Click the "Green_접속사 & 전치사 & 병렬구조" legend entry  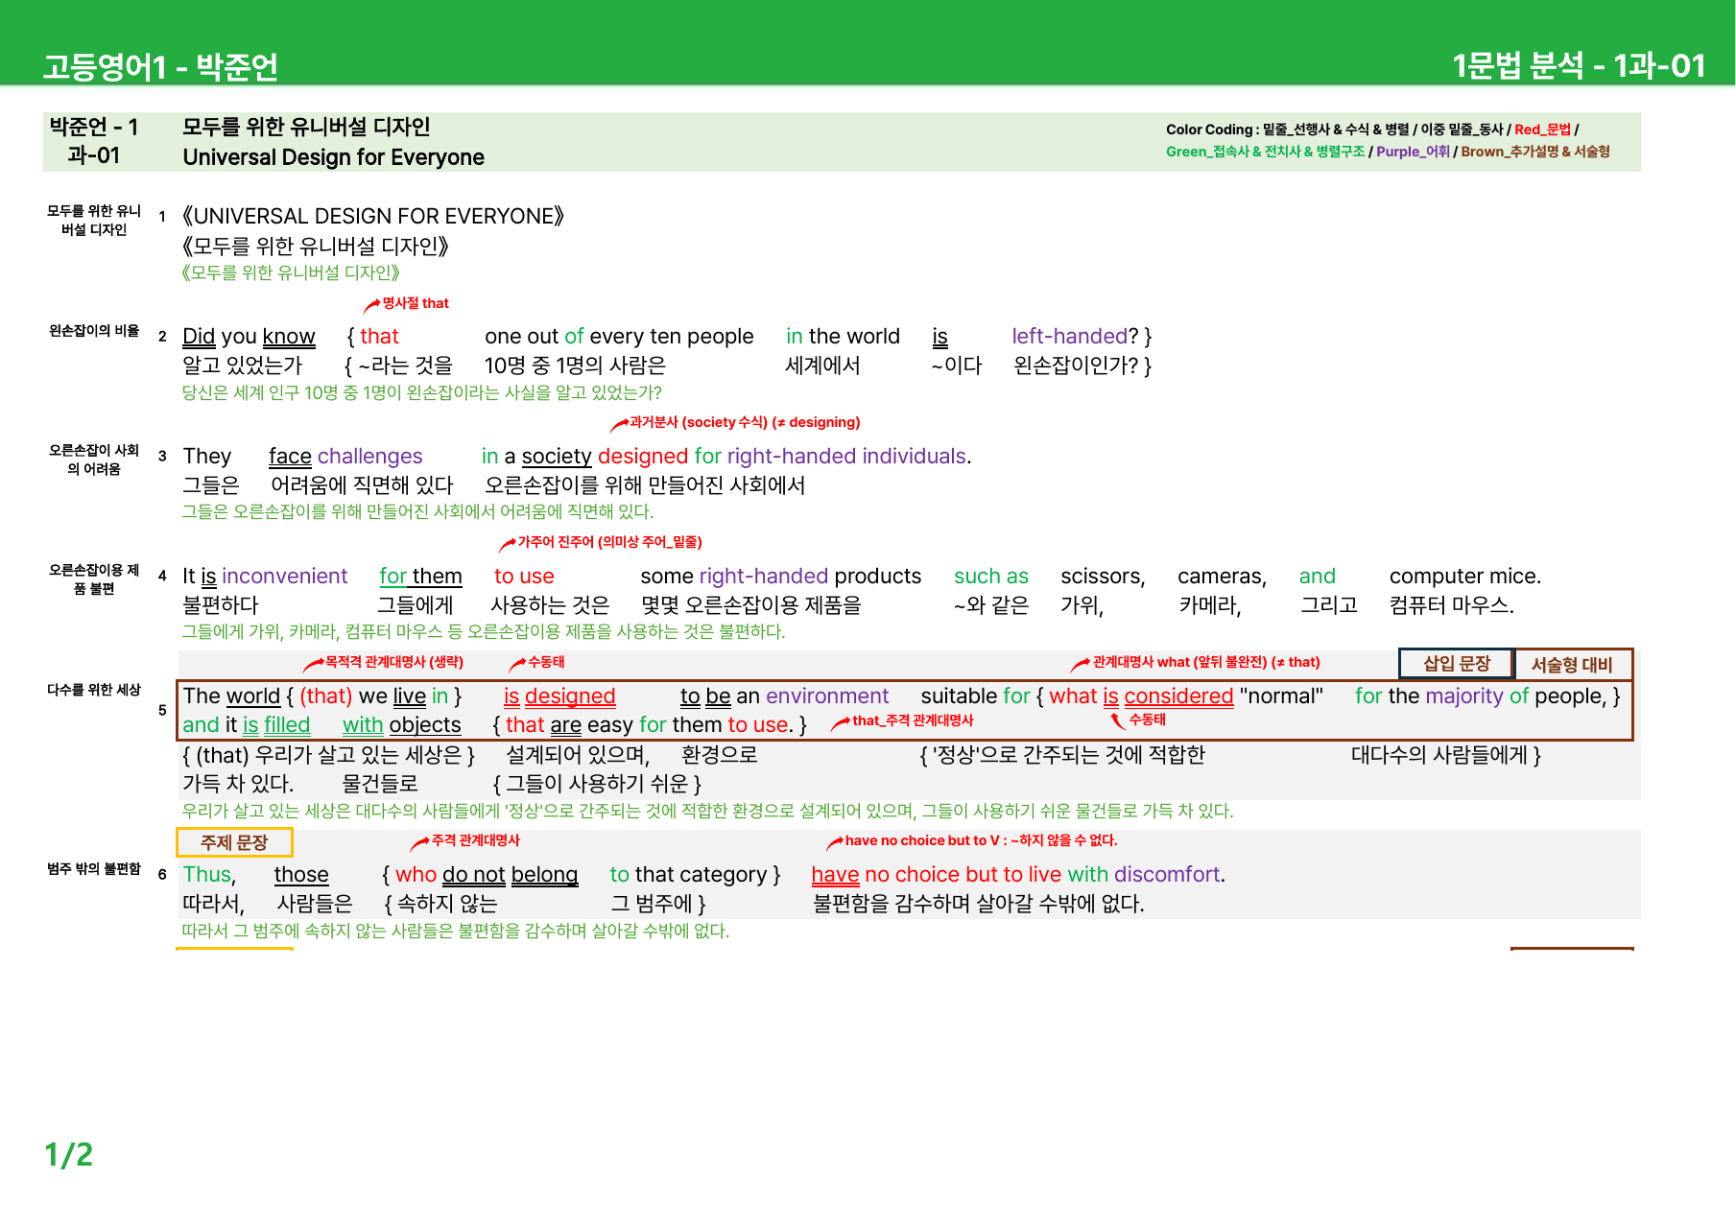point(1265,152)
